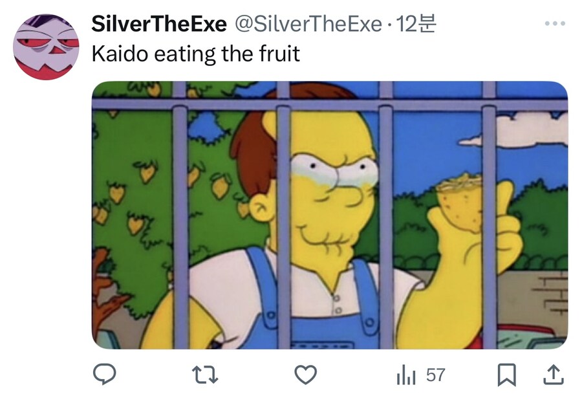Retweet the post using the arrows icon
Image resolution: width=582 pixels, height=407 pixels.
point(205,375)
